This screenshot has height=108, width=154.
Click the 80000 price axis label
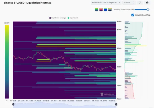pyautogui.click(x=119, y=67)
